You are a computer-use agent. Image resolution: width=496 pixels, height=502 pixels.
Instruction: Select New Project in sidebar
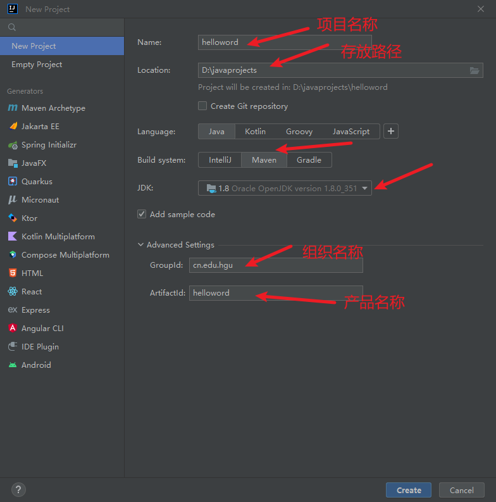(x=62, y=46)
